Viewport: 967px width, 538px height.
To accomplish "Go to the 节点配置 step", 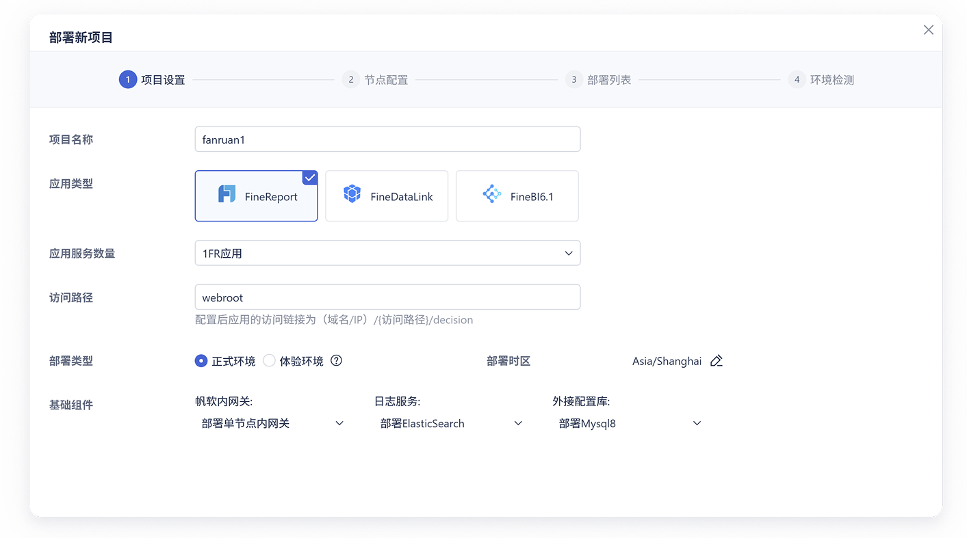I will (x=375, y=80).
